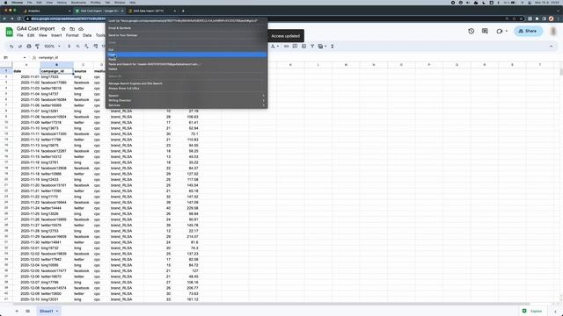Expand the Writing Direction submenu
This screenshot has height=316, width=563.
[186, 100]
